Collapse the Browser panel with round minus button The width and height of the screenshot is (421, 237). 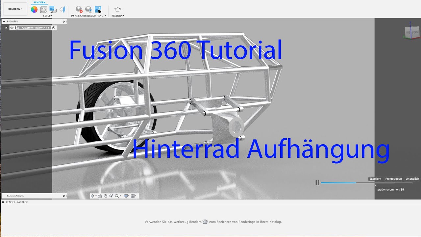(x=64, y=22)
